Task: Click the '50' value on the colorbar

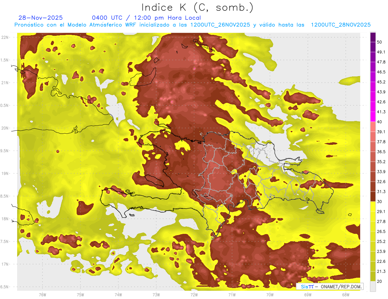Action: click(x=380, y=42)
